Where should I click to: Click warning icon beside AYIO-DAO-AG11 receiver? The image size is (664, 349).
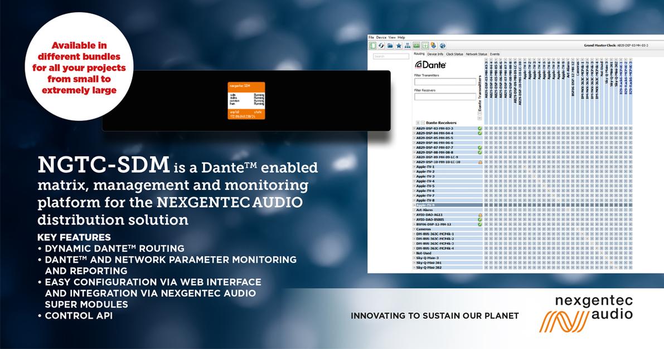click(479, 215)
